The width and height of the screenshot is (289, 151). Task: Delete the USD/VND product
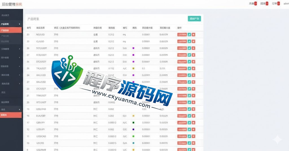click(x=193, y=109)
